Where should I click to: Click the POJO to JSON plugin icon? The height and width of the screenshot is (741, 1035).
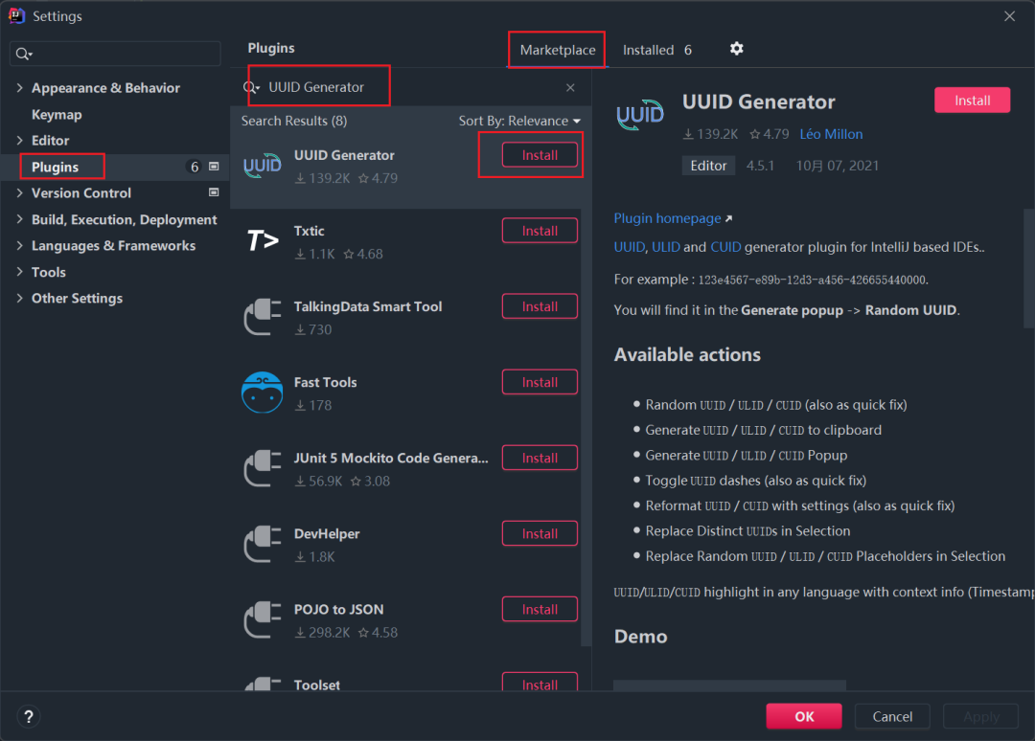262,619
